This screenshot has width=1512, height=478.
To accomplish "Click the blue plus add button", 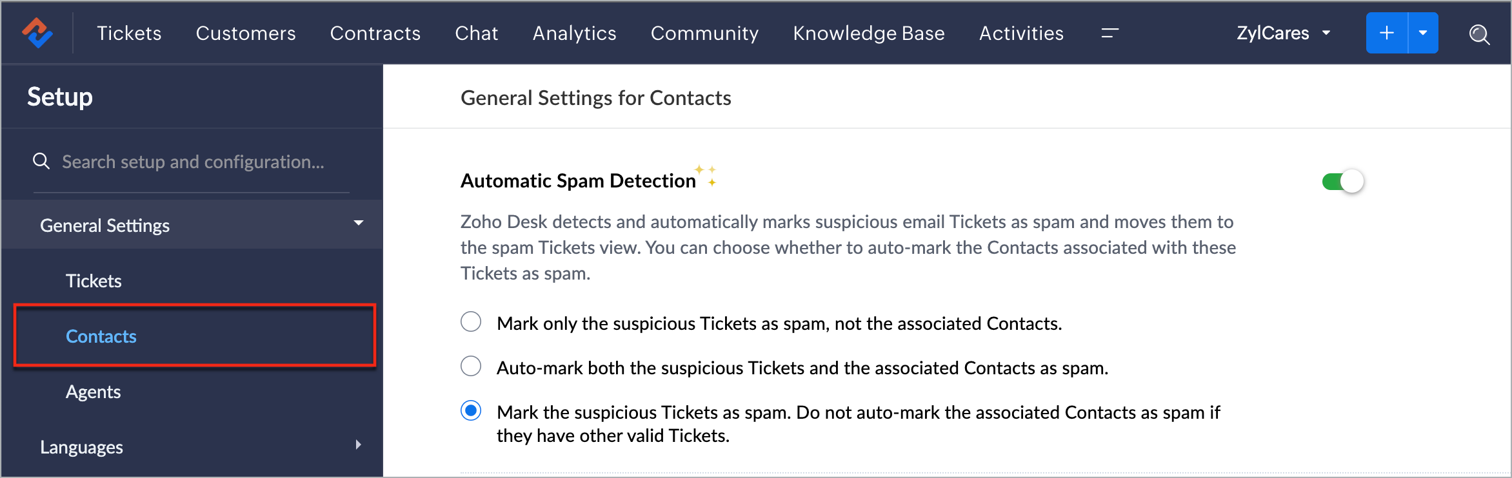I will coord(1387,33).
